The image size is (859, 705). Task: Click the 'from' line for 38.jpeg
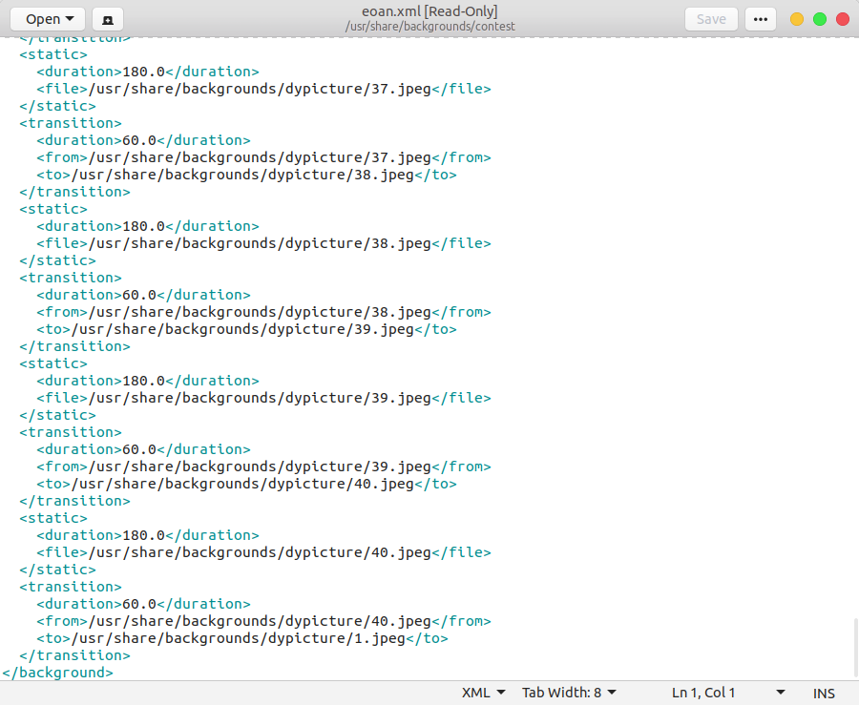[263, 312]
